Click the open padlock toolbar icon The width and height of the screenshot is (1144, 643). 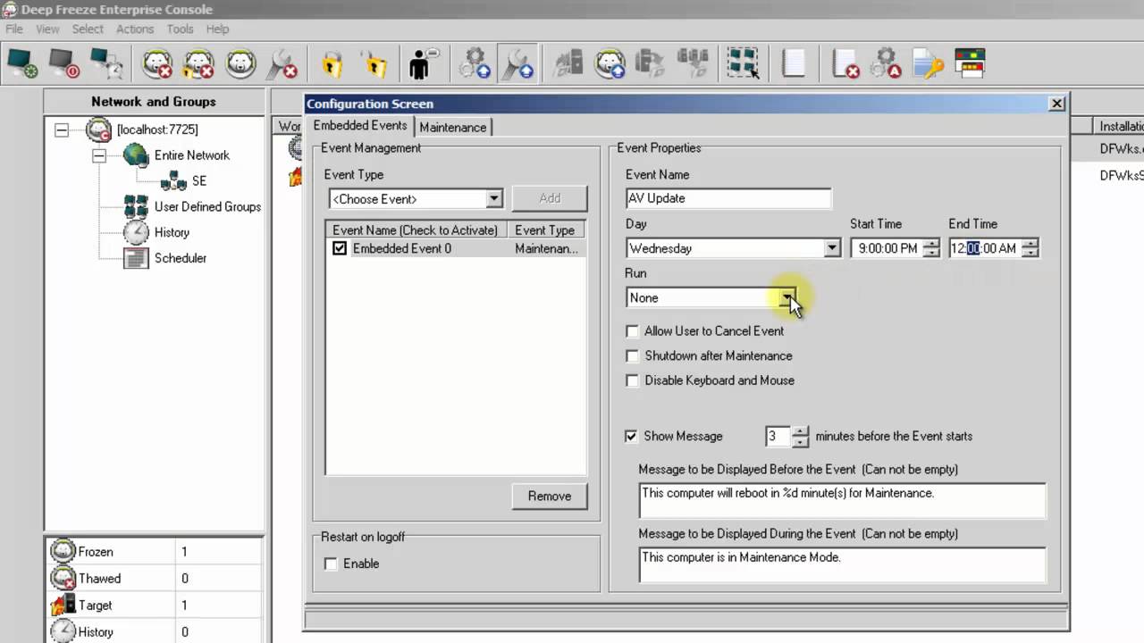point(374,63)
